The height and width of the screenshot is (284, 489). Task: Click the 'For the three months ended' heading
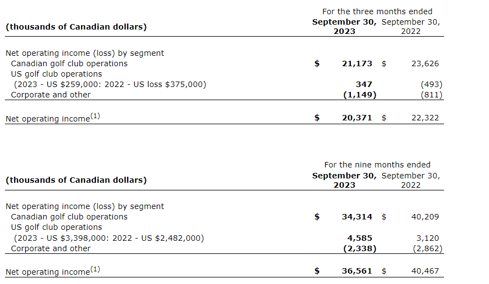(x=377, y=11)
